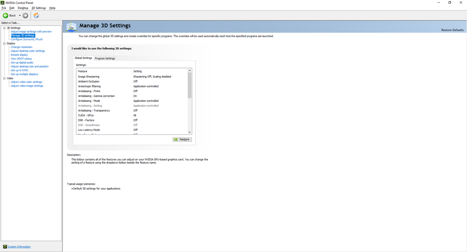Screen dimensions: 467x252
Task: Open the Help menu
Action: 52,8
